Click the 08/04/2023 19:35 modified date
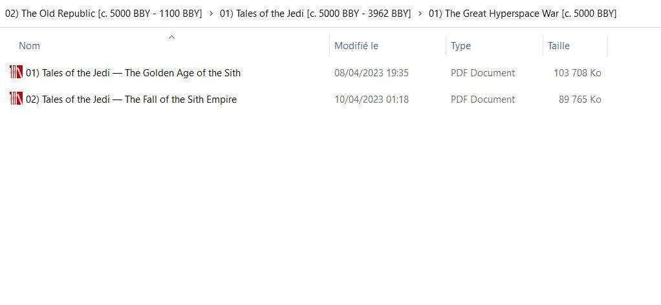Viewport: 661px width, 305px height. (371, 73)
